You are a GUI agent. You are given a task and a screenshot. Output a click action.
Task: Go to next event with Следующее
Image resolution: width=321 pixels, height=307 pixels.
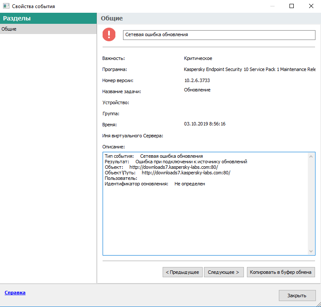pyautogui.click(x=224, y=272)
